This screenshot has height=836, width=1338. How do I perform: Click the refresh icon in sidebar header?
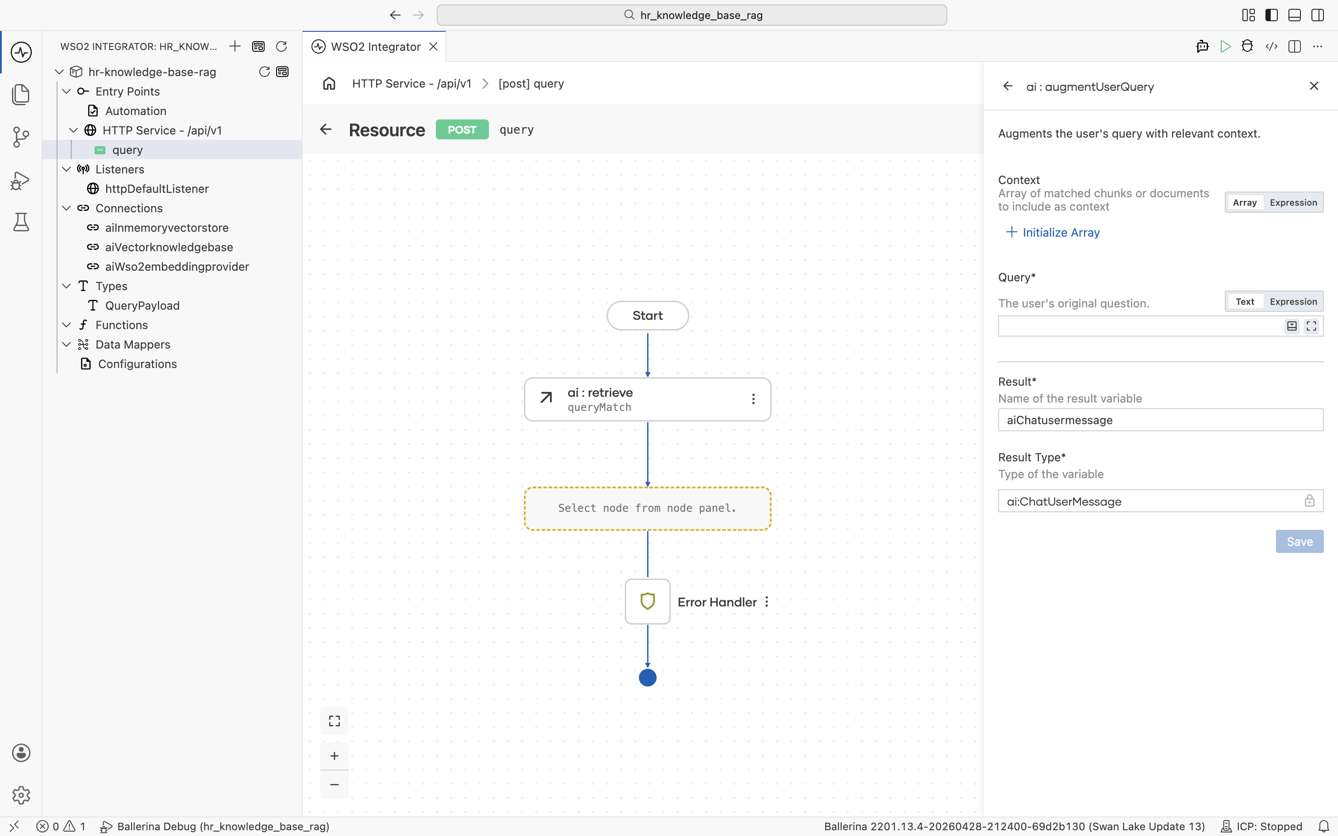(x=281, y=46)
